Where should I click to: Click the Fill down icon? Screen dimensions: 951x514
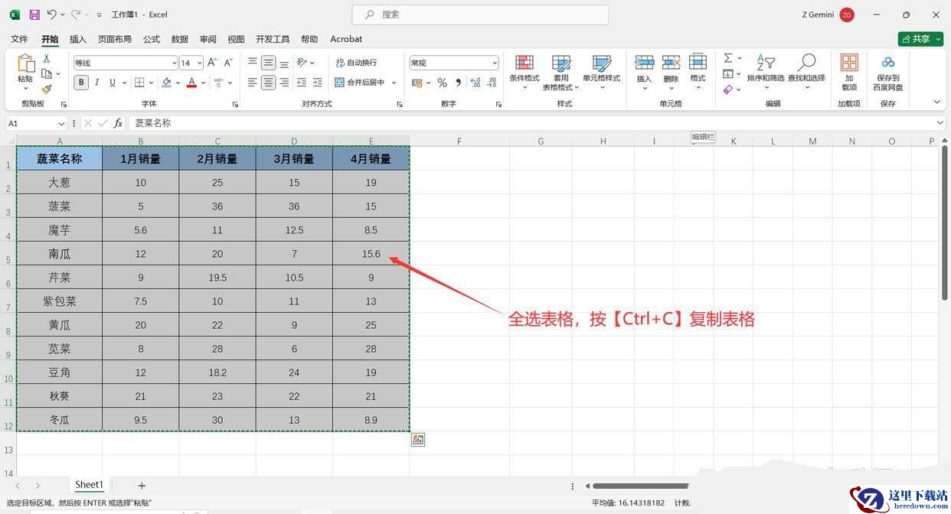pyautogui.click(x=728, y=74)
